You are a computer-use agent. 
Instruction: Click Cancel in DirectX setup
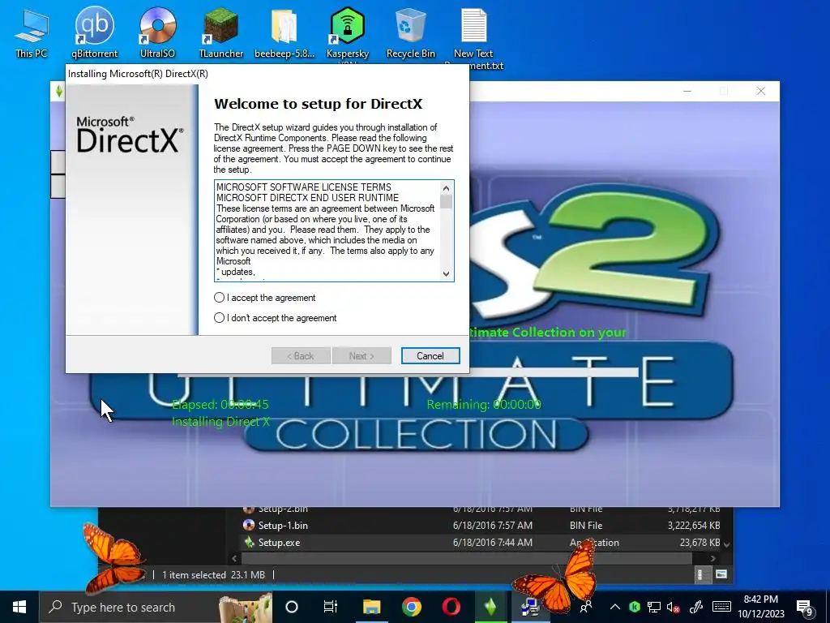click(430, 356)
